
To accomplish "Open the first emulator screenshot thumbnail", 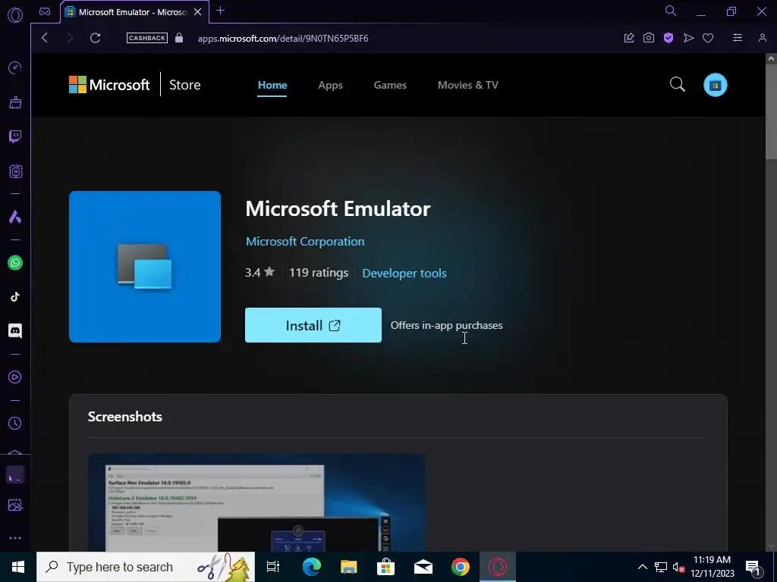I will (x=256, y=502).
